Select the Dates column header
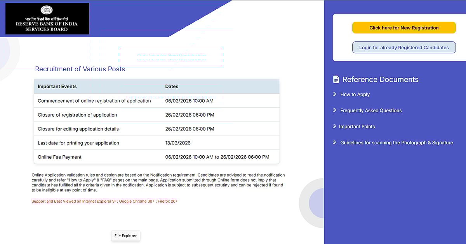The width and height of the screenshot is (466, 244). (172, 86)
